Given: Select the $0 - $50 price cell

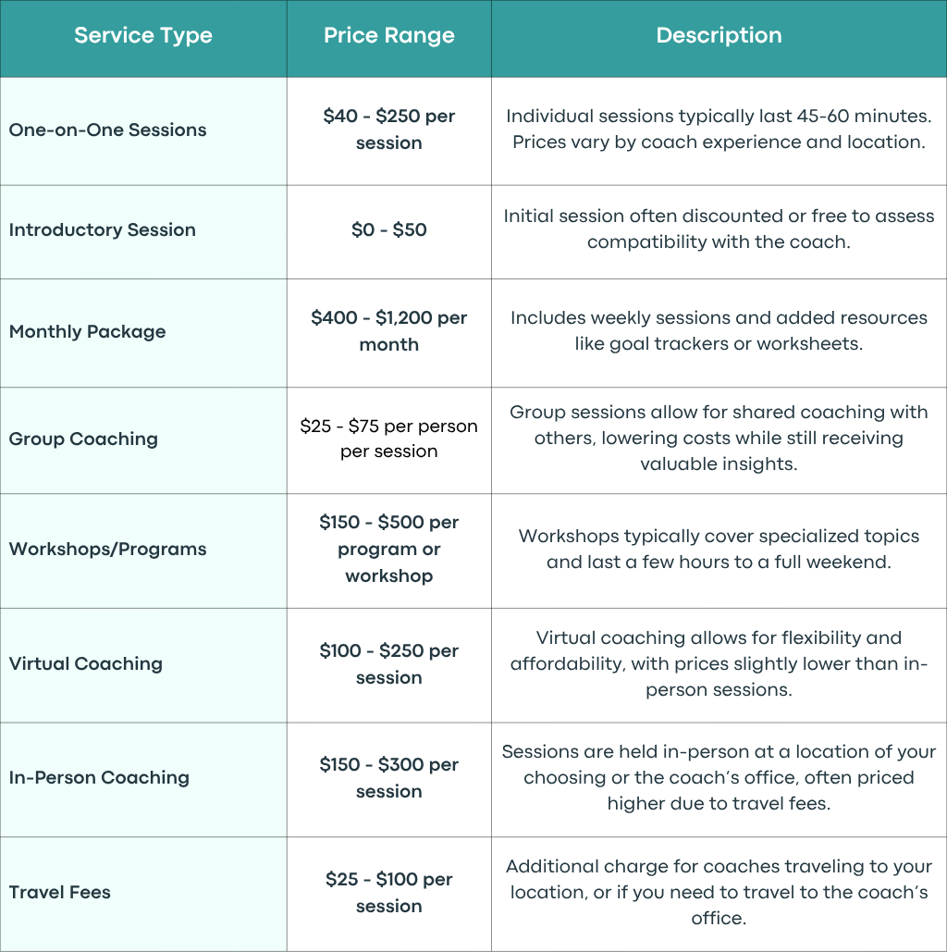Looking at the screenshot, I should point(389,230).
